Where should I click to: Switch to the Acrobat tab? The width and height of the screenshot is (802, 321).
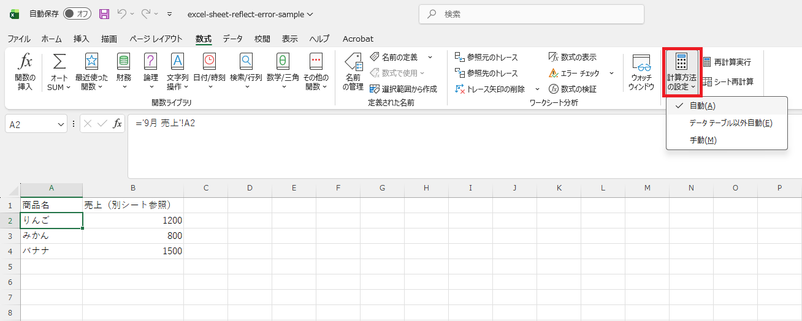click(x=358, y=39)
